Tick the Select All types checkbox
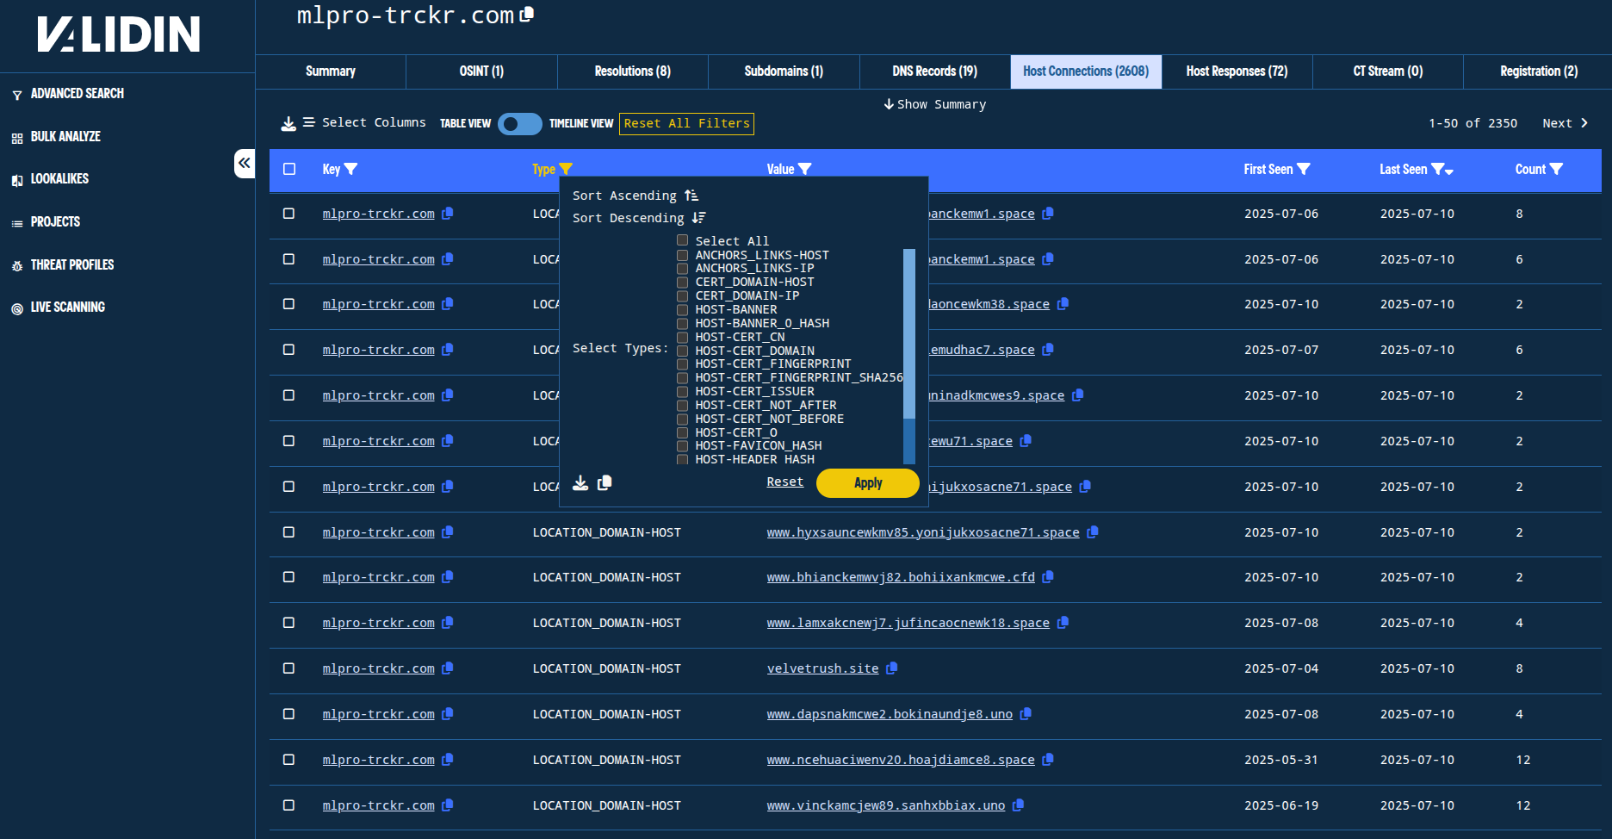1612x839 pixels. coord(683,241)
